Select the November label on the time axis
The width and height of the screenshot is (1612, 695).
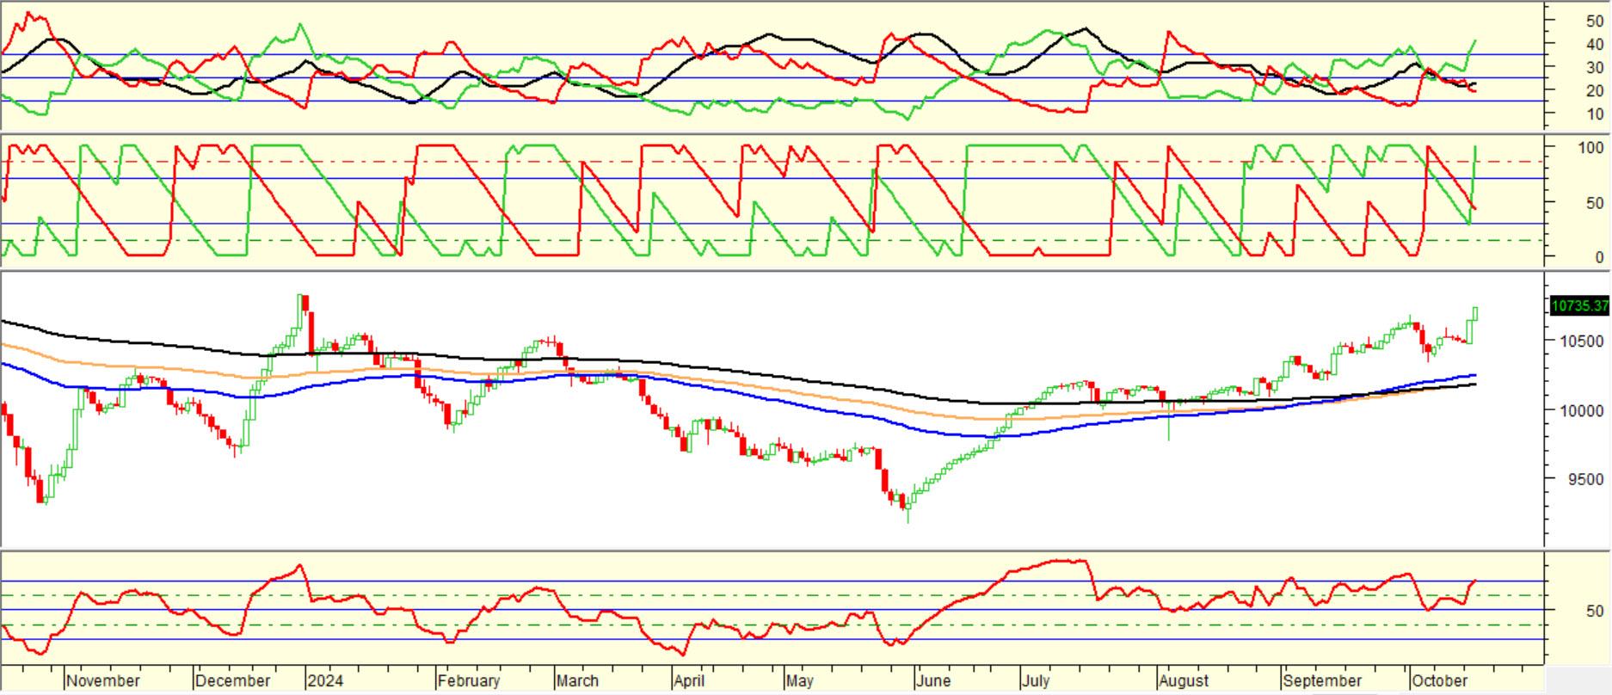(x=103, y=680)
